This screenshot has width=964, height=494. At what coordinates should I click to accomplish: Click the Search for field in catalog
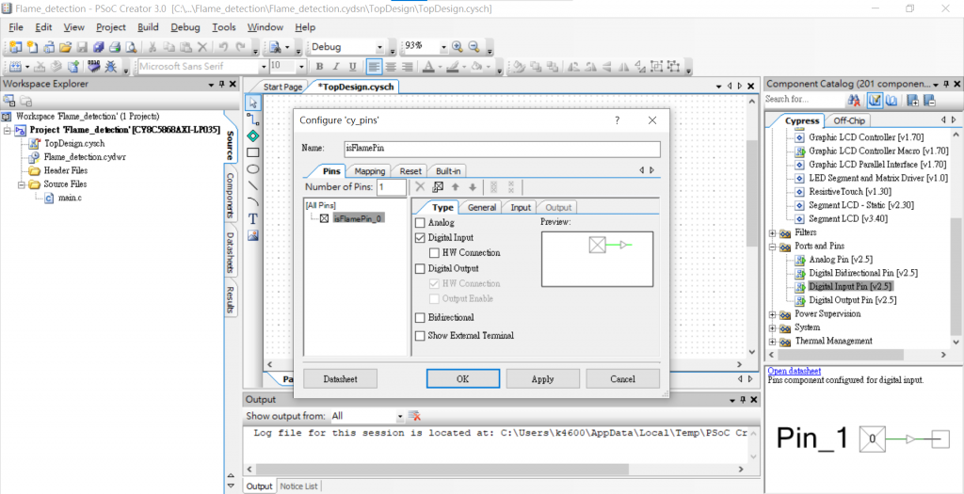pyautogui.click(x=804, y=100)
